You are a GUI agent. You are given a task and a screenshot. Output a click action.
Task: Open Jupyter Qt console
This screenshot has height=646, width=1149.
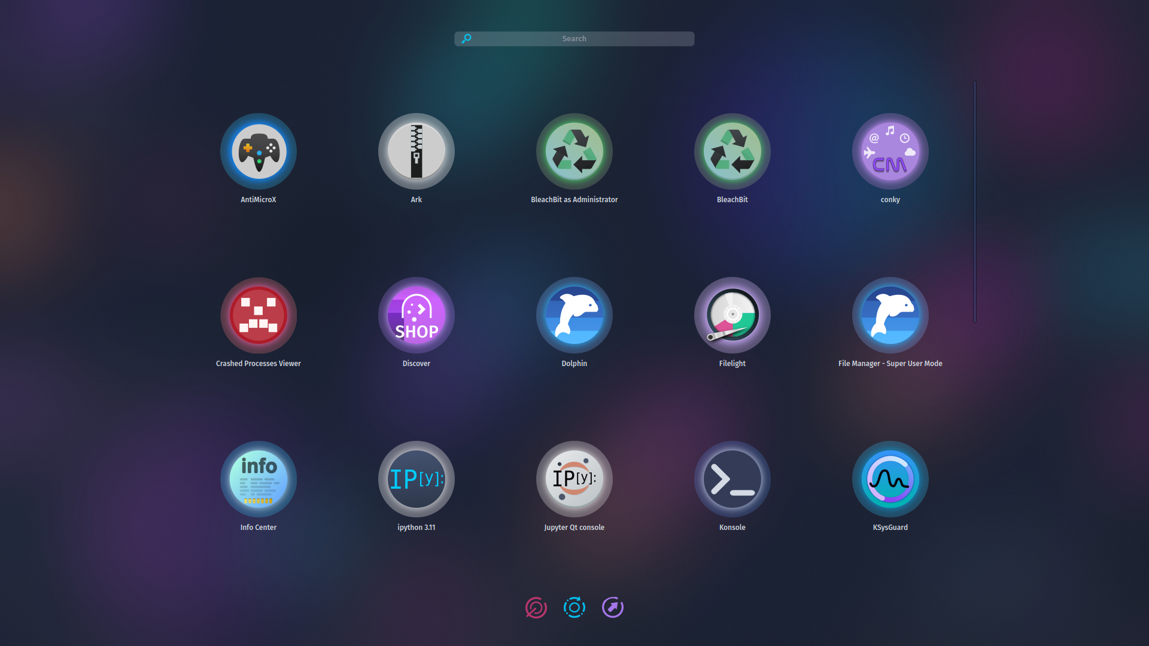coord(574,479)
